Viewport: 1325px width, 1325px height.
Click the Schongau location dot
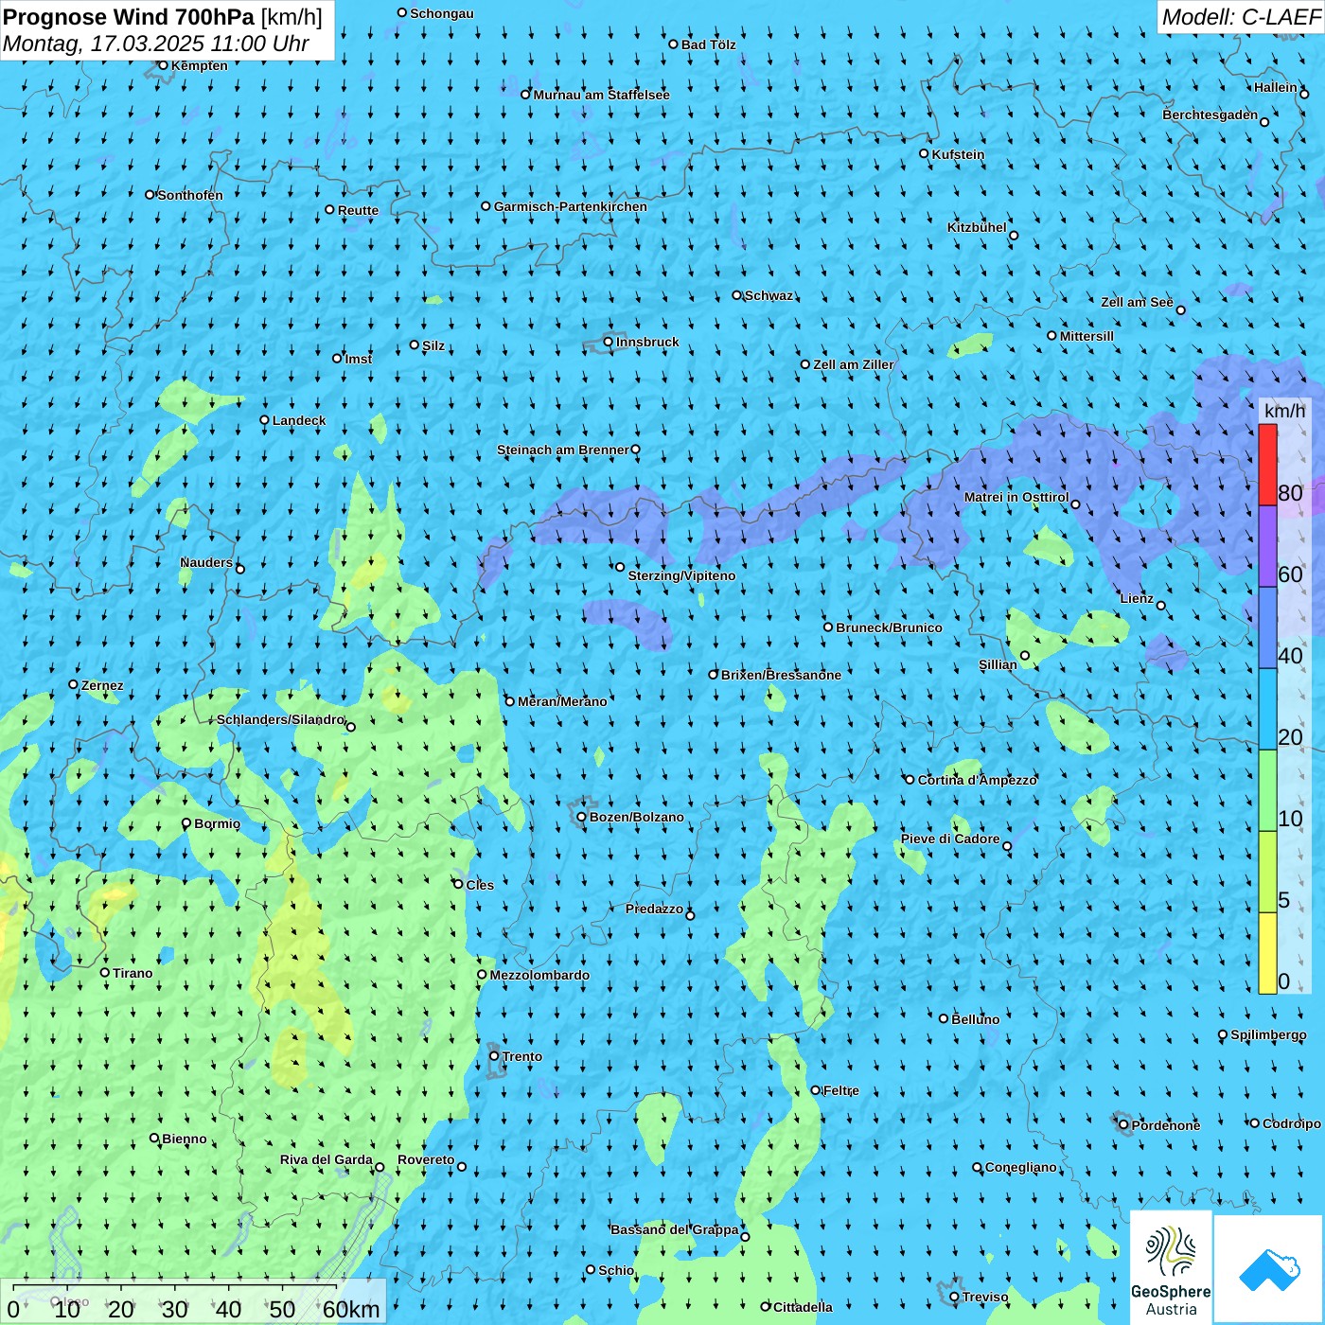[402, 13]
